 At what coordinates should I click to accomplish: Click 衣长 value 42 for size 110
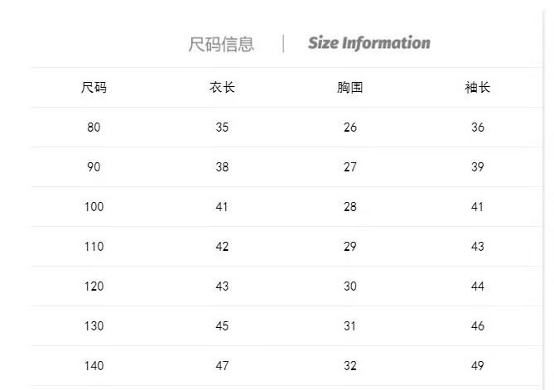point(222,247)
